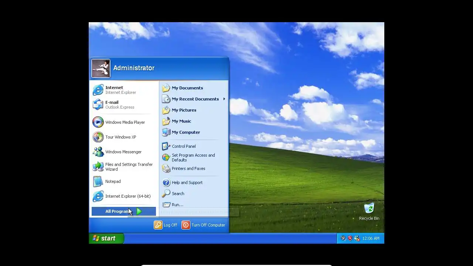The width and height of the screenshot is (473, 266).
Task: Click the Windows Messenger tray icon
Action: coord(357,238)
